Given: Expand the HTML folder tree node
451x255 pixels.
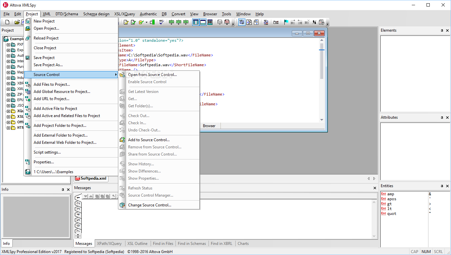Looking at the screenshot, I should [x=8, y=128].
